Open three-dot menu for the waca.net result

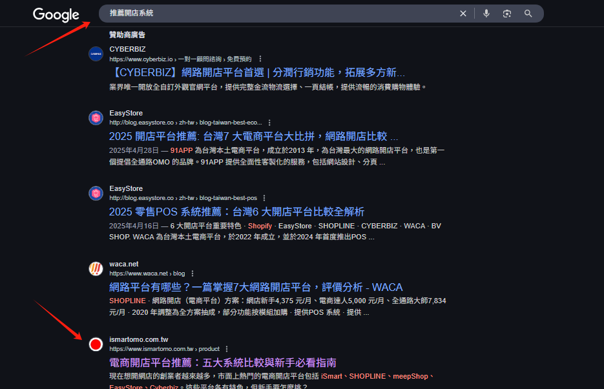tap(193, 273)
